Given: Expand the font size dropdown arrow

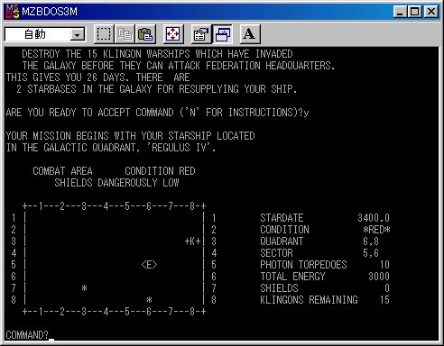Looking at the screenshot, I should [x=78, y=35].
